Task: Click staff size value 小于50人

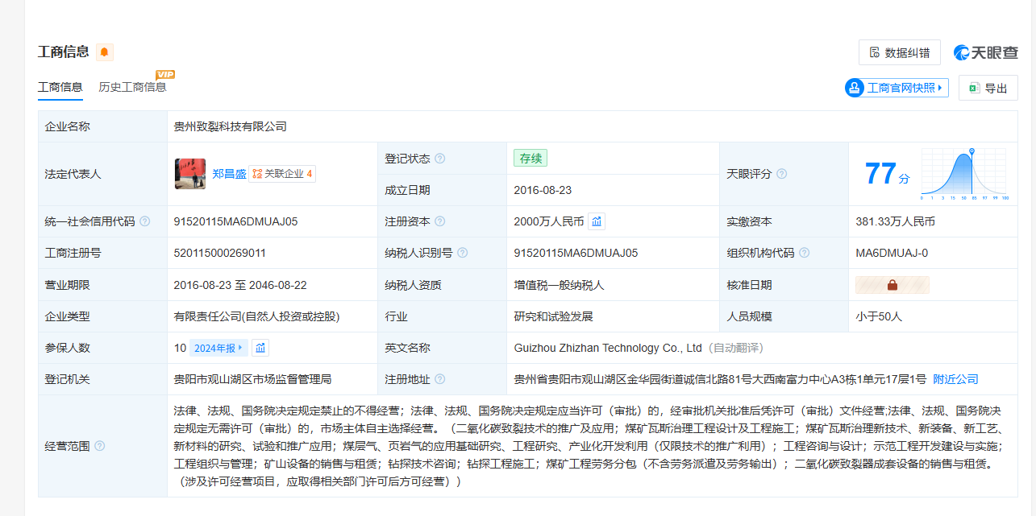Action: (x=879, y=316)
